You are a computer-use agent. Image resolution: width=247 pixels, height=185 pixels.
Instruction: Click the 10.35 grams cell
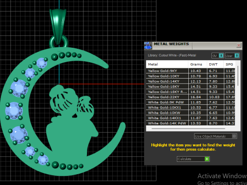(198, 113)
